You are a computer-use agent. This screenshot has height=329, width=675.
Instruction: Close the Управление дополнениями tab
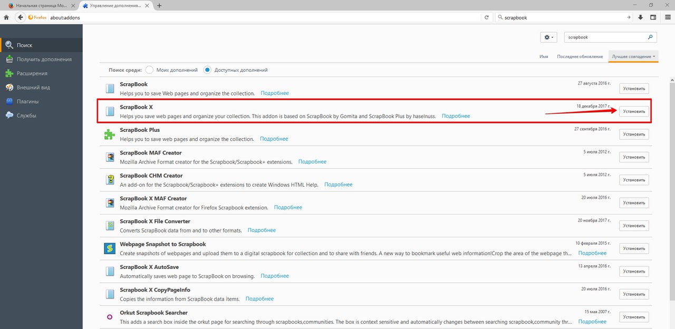pos(147,5)
